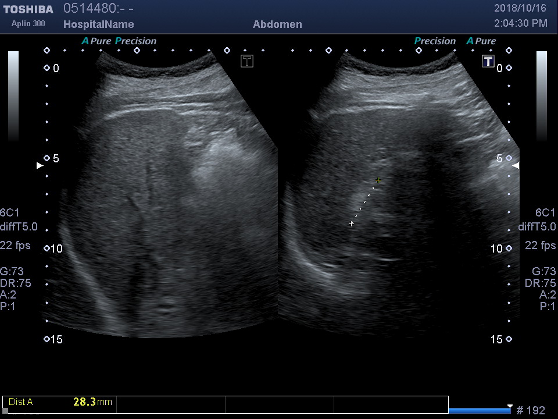
Task: Click the highlighted T marker on right image
Action: 488,61
